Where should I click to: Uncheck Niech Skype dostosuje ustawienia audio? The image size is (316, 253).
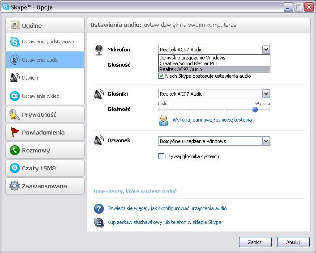[161, 76]
